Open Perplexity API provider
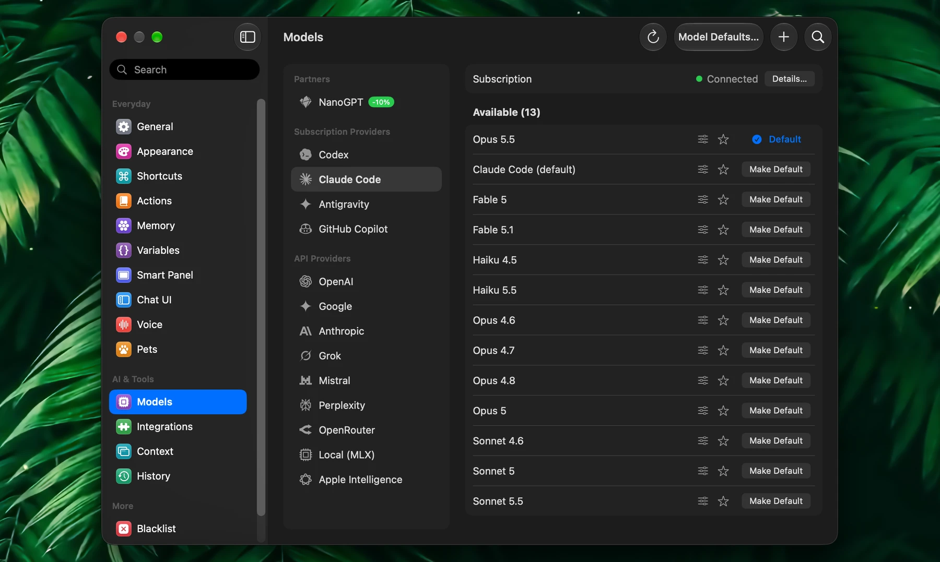 click(366, 405)
